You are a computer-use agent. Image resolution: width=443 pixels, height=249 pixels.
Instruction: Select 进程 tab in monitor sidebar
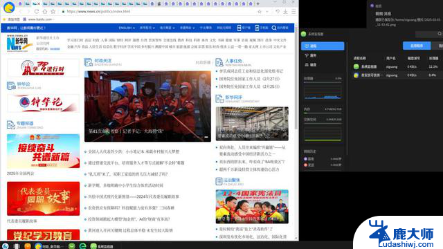coord(323,46)
